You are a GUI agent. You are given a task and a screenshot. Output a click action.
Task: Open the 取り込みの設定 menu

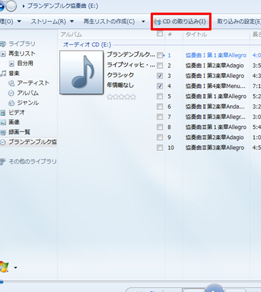[x=239, y=21]
